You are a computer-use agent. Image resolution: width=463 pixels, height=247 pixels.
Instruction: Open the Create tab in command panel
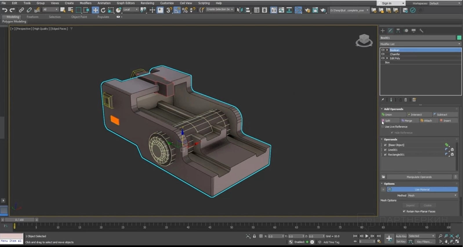382,31
